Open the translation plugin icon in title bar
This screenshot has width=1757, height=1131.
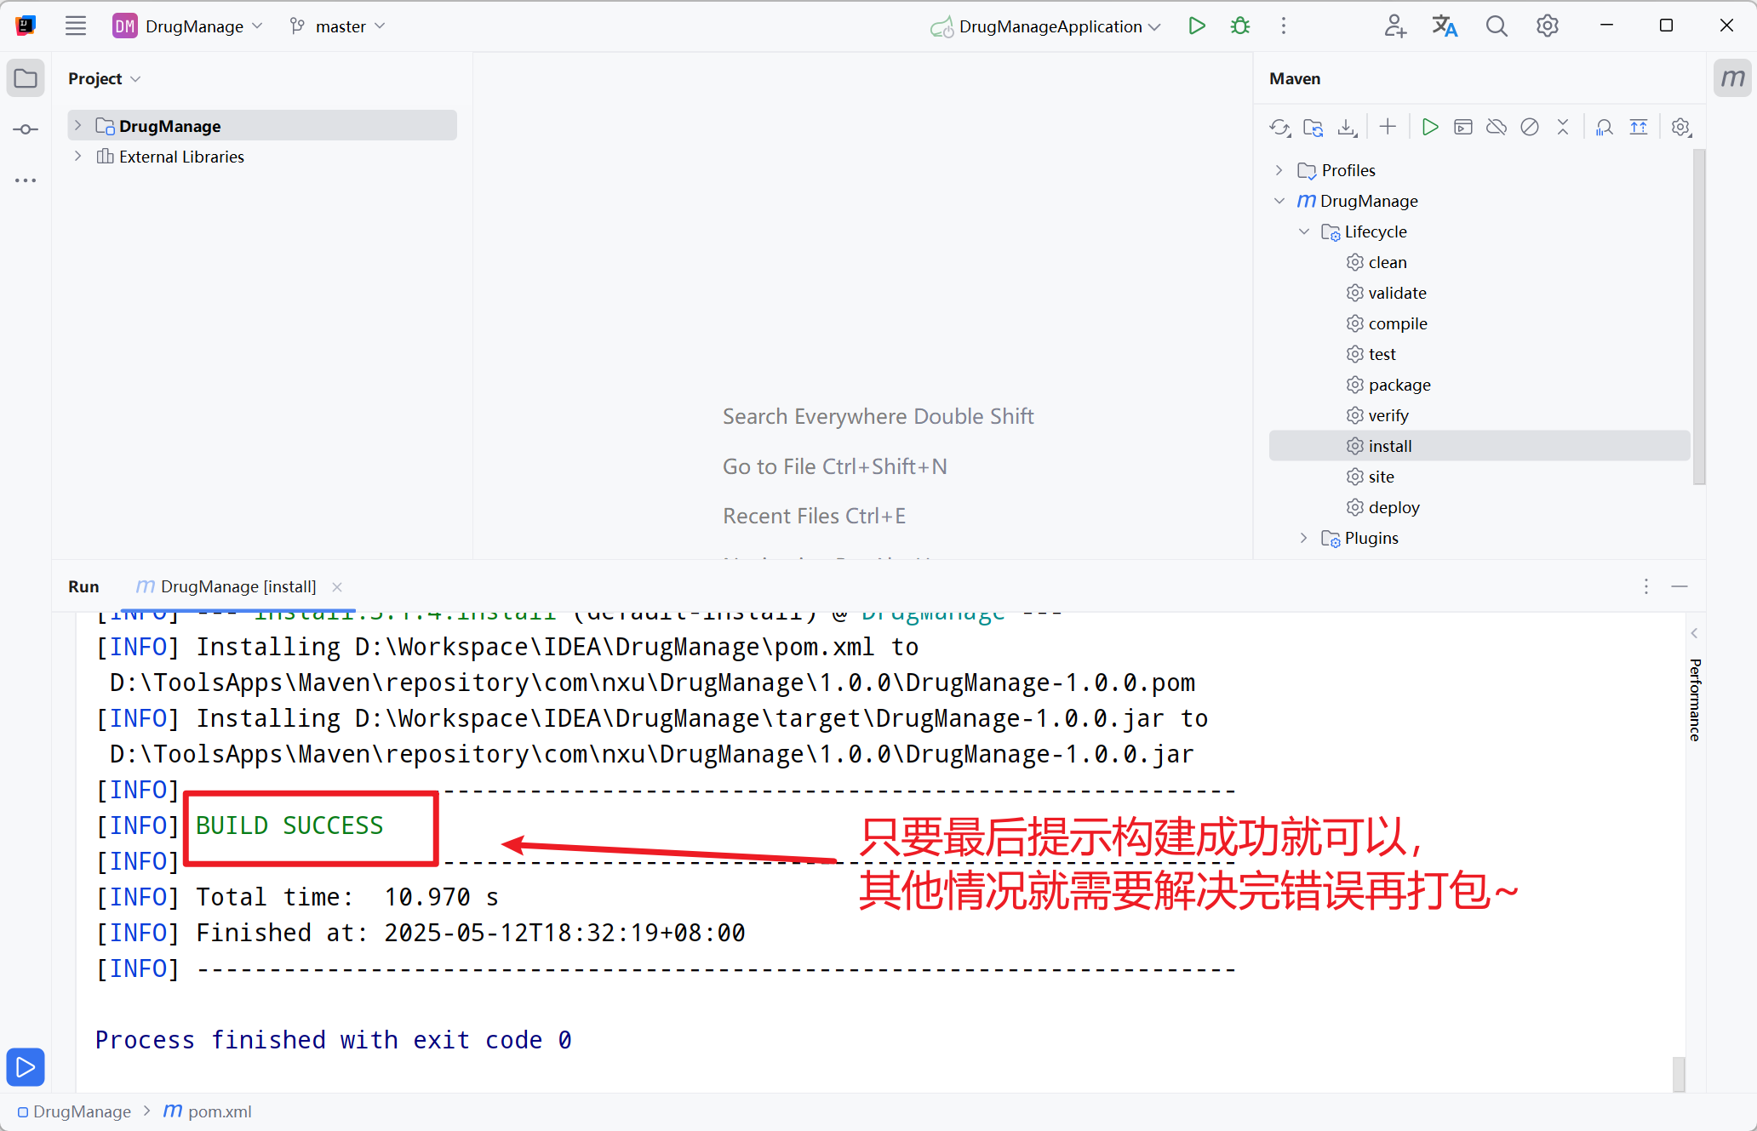click(x=1445, y=26)
